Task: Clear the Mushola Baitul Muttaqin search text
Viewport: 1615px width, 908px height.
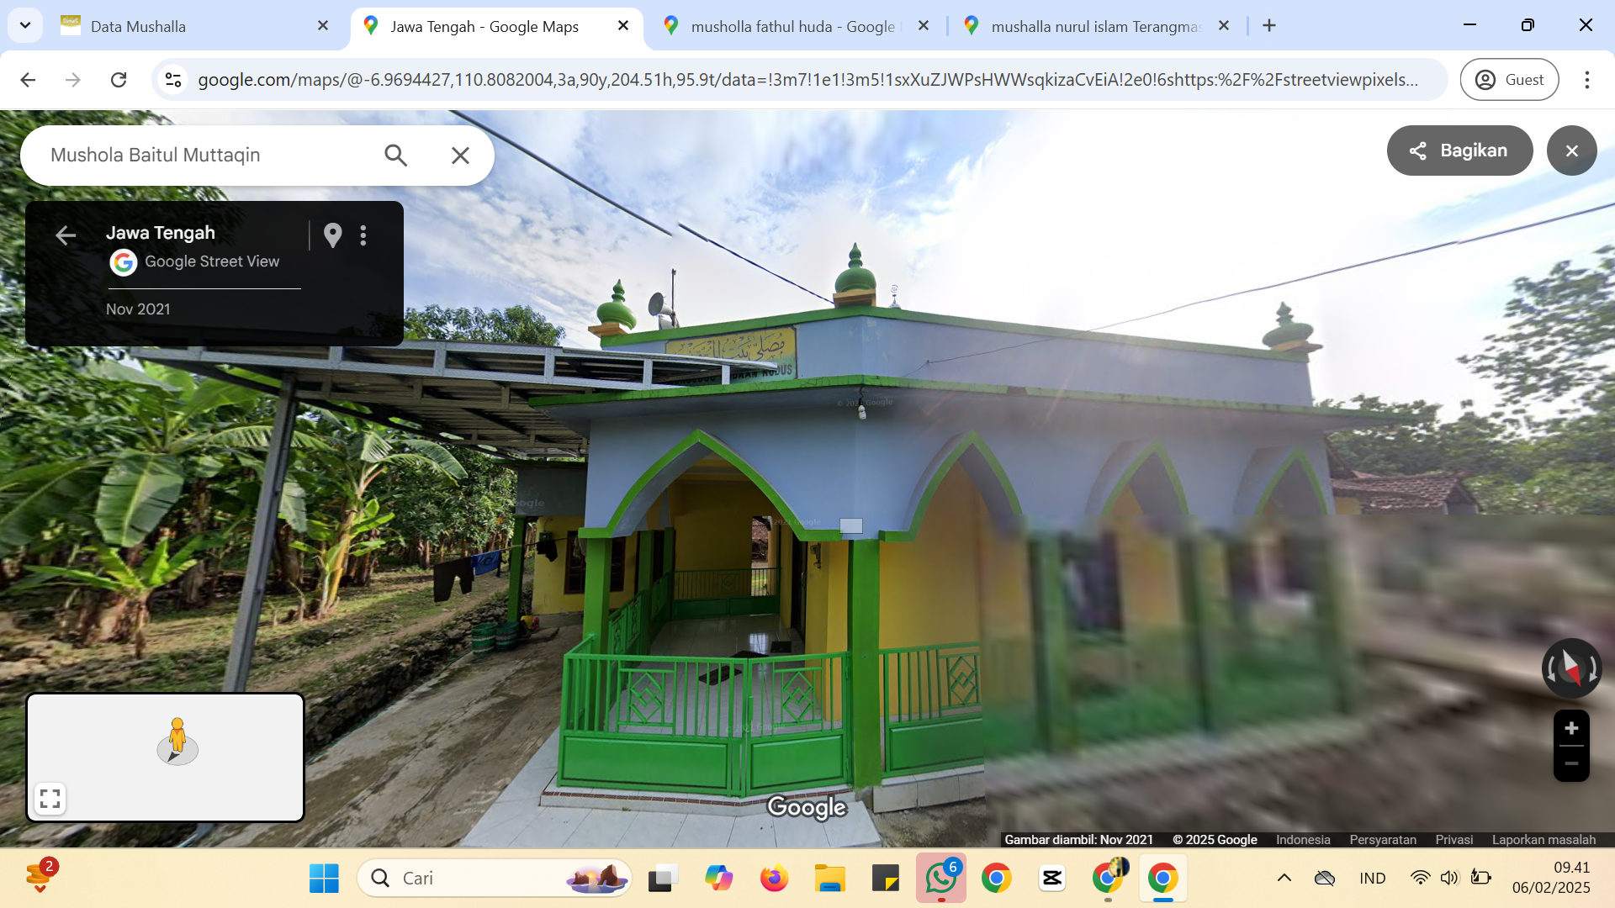Action: (460, 156)
